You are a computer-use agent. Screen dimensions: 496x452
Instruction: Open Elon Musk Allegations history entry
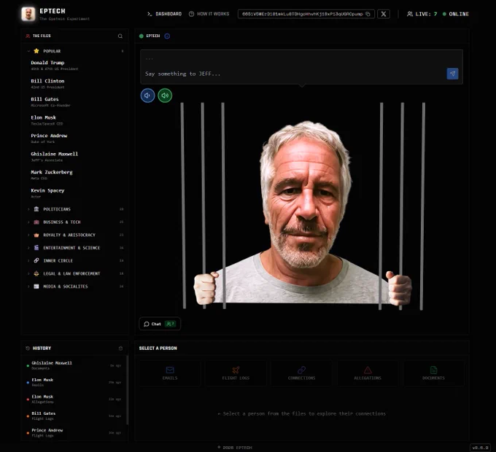tap(74, 399)
